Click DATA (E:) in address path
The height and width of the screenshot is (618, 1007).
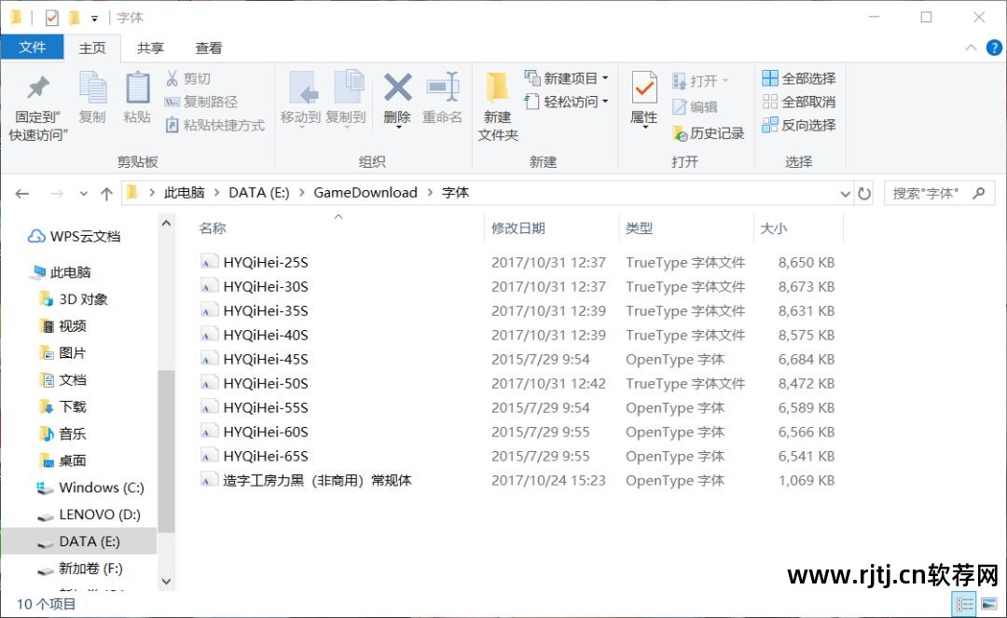(x=259, y=193)
